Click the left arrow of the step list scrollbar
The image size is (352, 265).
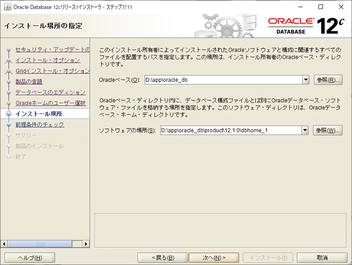(4, 244)
